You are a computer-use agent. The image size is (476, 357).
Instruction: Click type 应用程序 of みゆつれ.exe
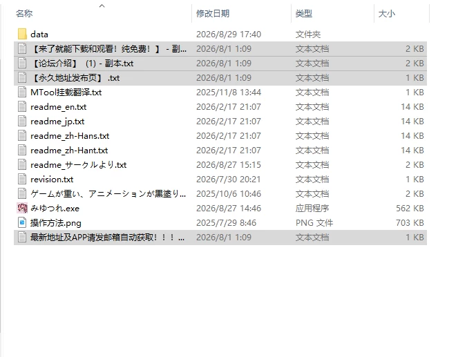click(x=312, y=209)
